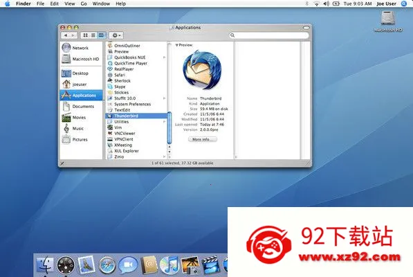Open iTunes from the Dock
This screenshot has width=413, height=277.
tap(169, 265)
